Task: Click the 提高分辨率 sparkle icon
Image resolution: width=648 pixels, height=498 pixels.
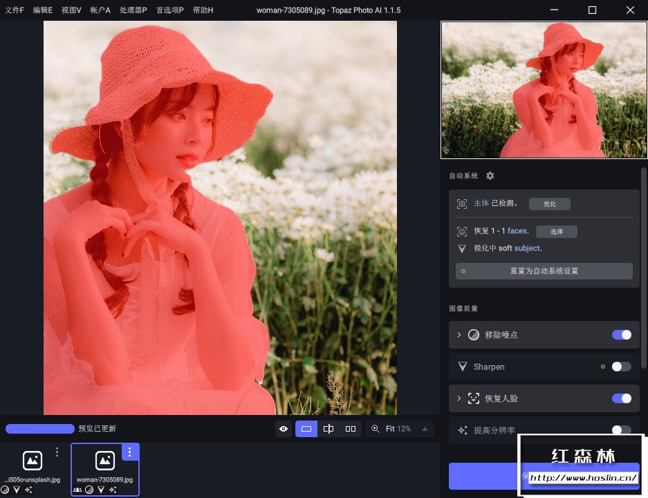Action: 463,430
